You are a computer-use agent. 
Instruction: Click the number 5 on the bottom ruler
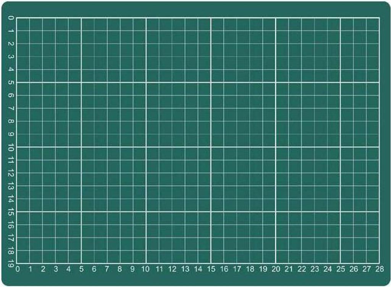tap(81, 269)
